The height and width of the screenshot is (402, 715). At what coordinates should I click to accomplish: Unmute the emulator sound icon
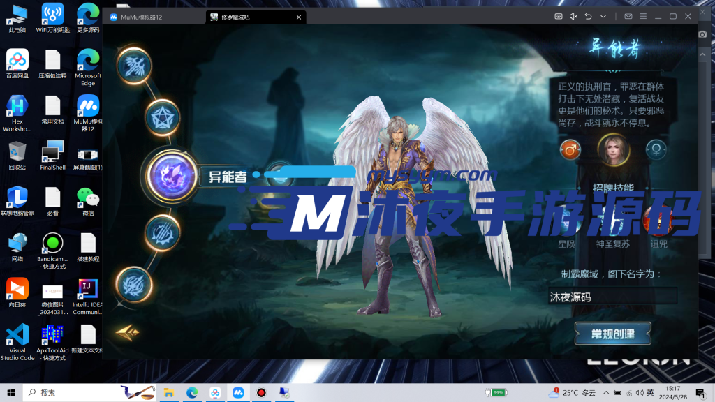pyautogui.click(x=574, y=15)
